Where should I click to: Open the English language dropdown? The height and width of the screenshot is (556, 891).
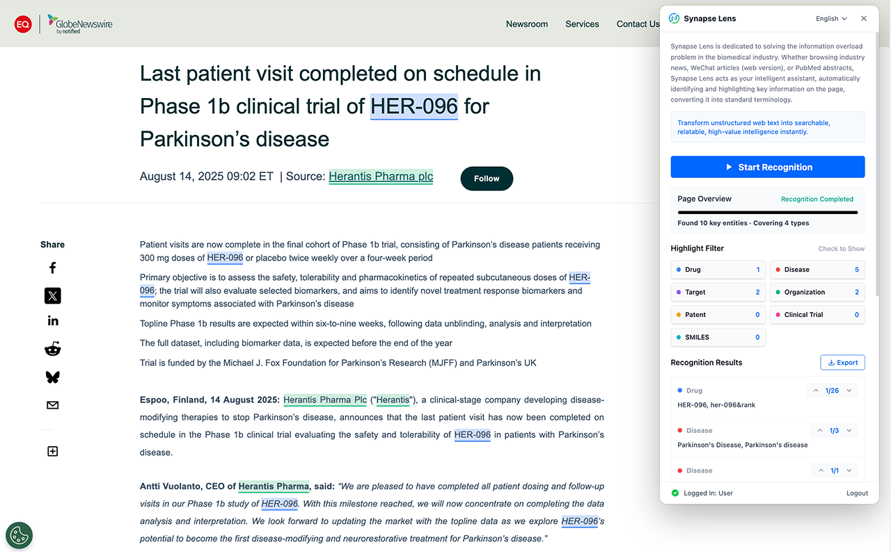coord(831,19)
